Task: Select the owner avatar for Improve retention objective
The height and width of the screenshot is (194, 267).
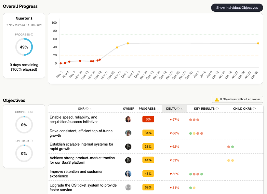Action: click(128, 174)
